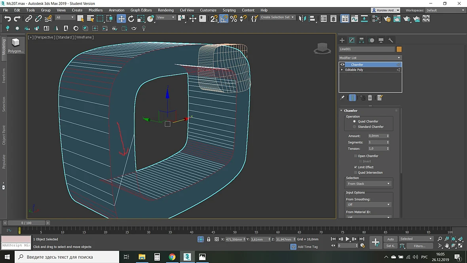This screenshot has width=467, height=263.
Task: Toggle the Angle Snap tool
Action: pos(224,19)
